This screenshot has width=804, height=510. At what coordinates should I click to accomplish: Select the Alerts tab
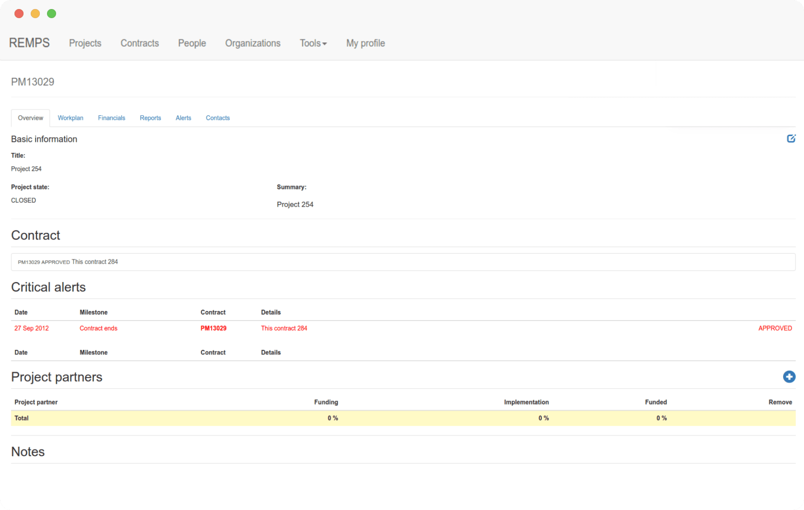tap(183, 118)
